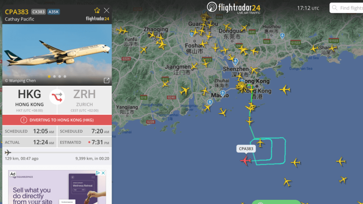
Task: Click the A35K aircraft type badge
Action: tap(53, 12)
